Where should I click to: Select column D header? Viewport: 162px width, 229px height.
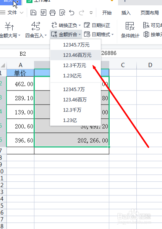click(150, 65)
